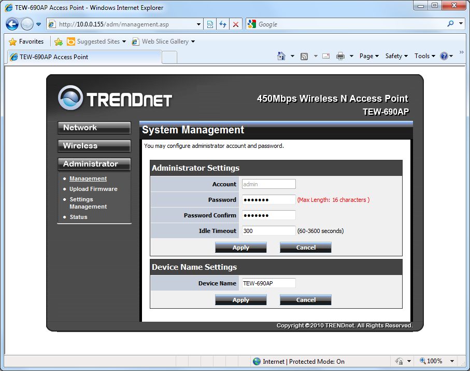Click the RSS Feeds icon
Screen dimensions: 470x371
click(304, 56)
